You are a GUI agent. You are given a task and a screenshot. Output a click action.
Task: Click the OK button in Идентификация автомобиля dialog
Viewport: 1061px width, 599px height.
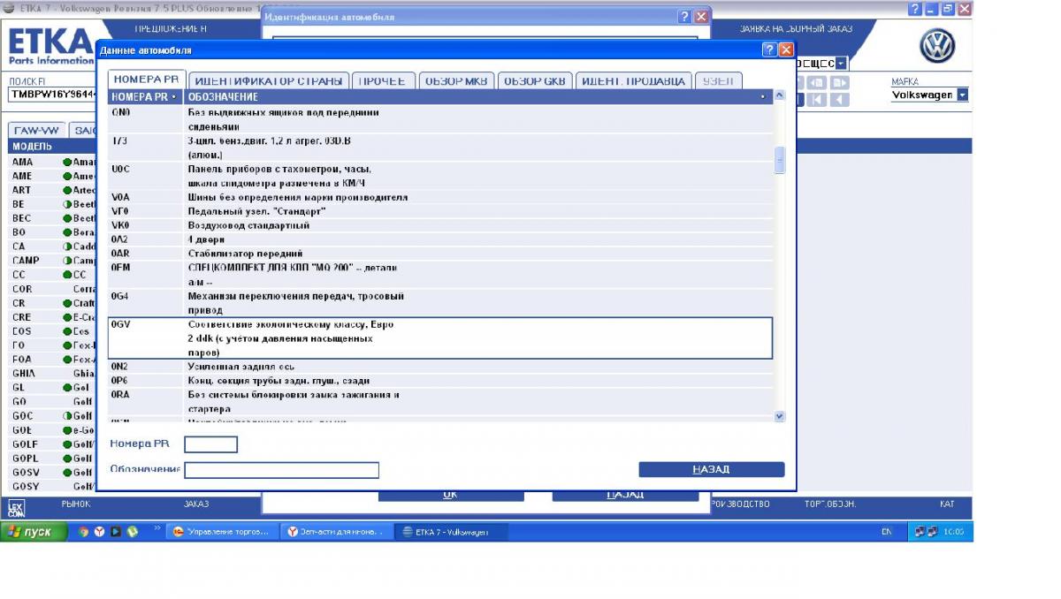click(451, 496)
